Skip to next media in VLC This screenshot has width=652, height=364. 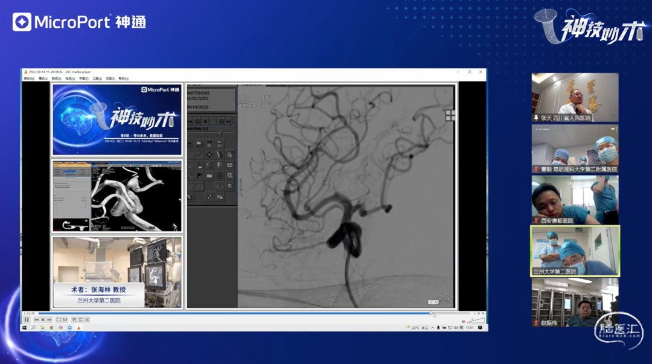(49, 319)
